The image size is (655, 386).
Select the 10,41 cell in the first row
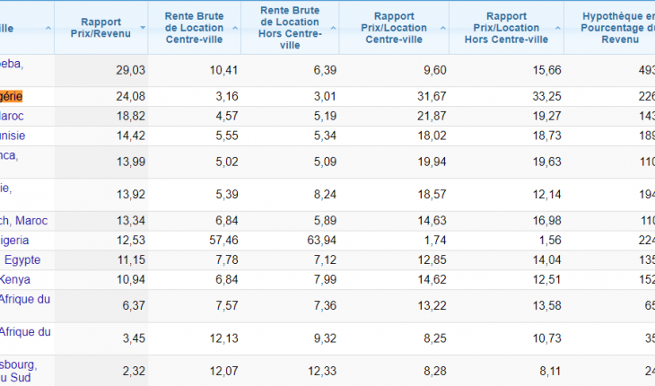(224, 70)
